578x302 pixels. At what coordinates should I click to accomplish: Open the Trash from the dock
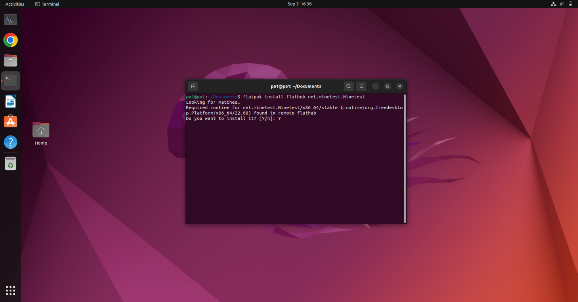tap(10, 163)
